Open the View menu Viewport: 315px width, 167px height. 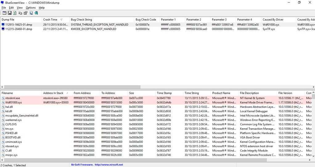(x=20, y=8)
